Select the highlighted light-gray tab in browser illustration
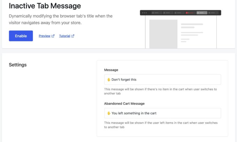This screenshot has width=237, height=142. (x=202, y=13)
